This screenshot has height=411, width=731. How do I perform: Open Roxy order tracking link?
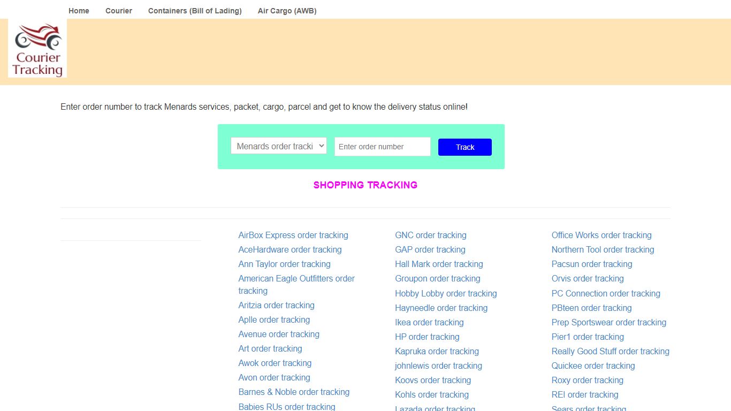pyautogui.click(x=588, y=380)
